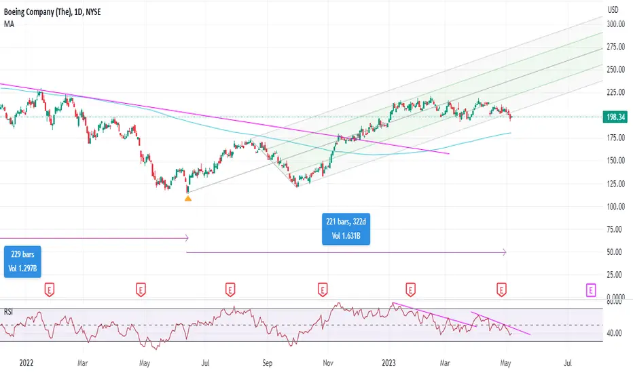The width and height of the screenshot is (633, 373).
Task: Click the Sep time axis label
Action: pos(267,363)
